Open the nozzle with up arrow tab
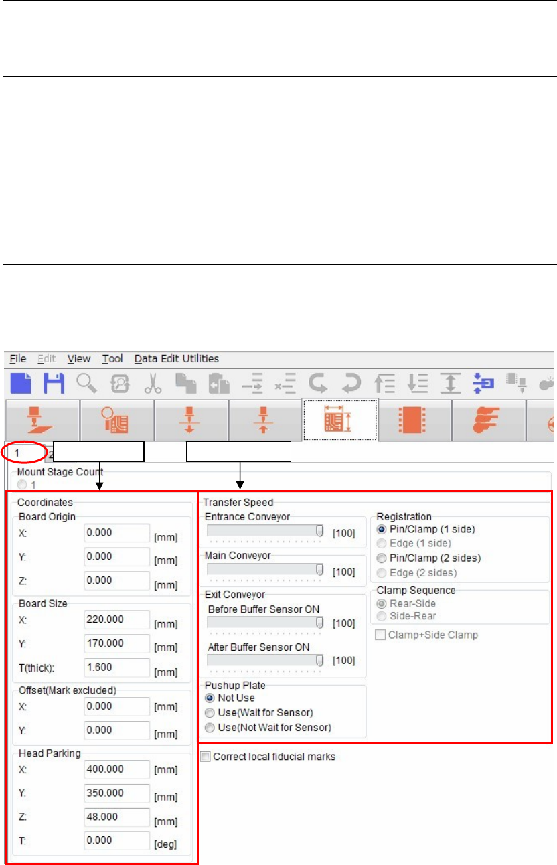Viewport: 557px width, 865px height. coord(266,421)
